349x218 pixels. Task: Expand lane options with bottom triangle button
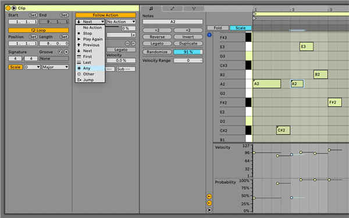point(209,210)
